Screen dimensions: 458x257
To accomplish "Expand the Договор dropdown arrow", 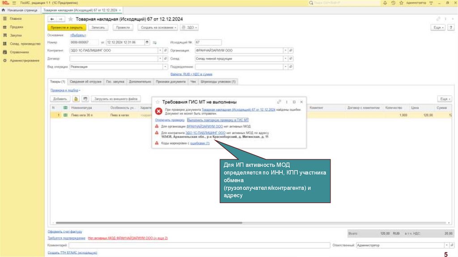I will pos(160,59).
